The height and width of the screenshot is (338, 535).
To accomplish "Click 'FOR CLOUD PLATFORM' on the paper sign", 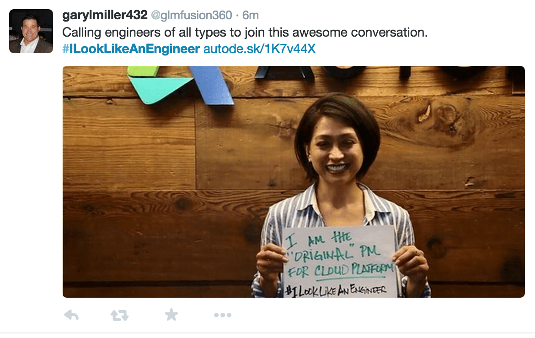I will [340, 270].
